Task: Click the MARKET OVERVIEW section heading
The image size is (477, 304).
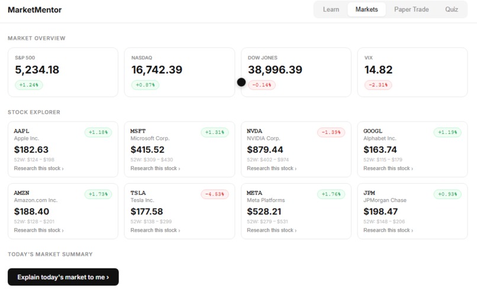Action: tap(37, 39)
